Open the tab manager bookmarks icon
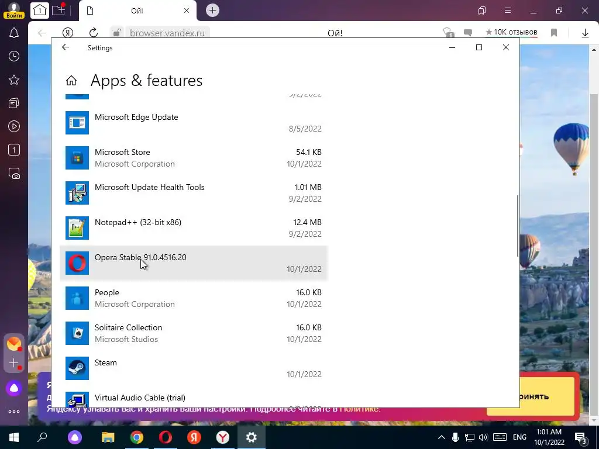Image resolution: width=599 pixels, height=449 pixels. point(482,11)
